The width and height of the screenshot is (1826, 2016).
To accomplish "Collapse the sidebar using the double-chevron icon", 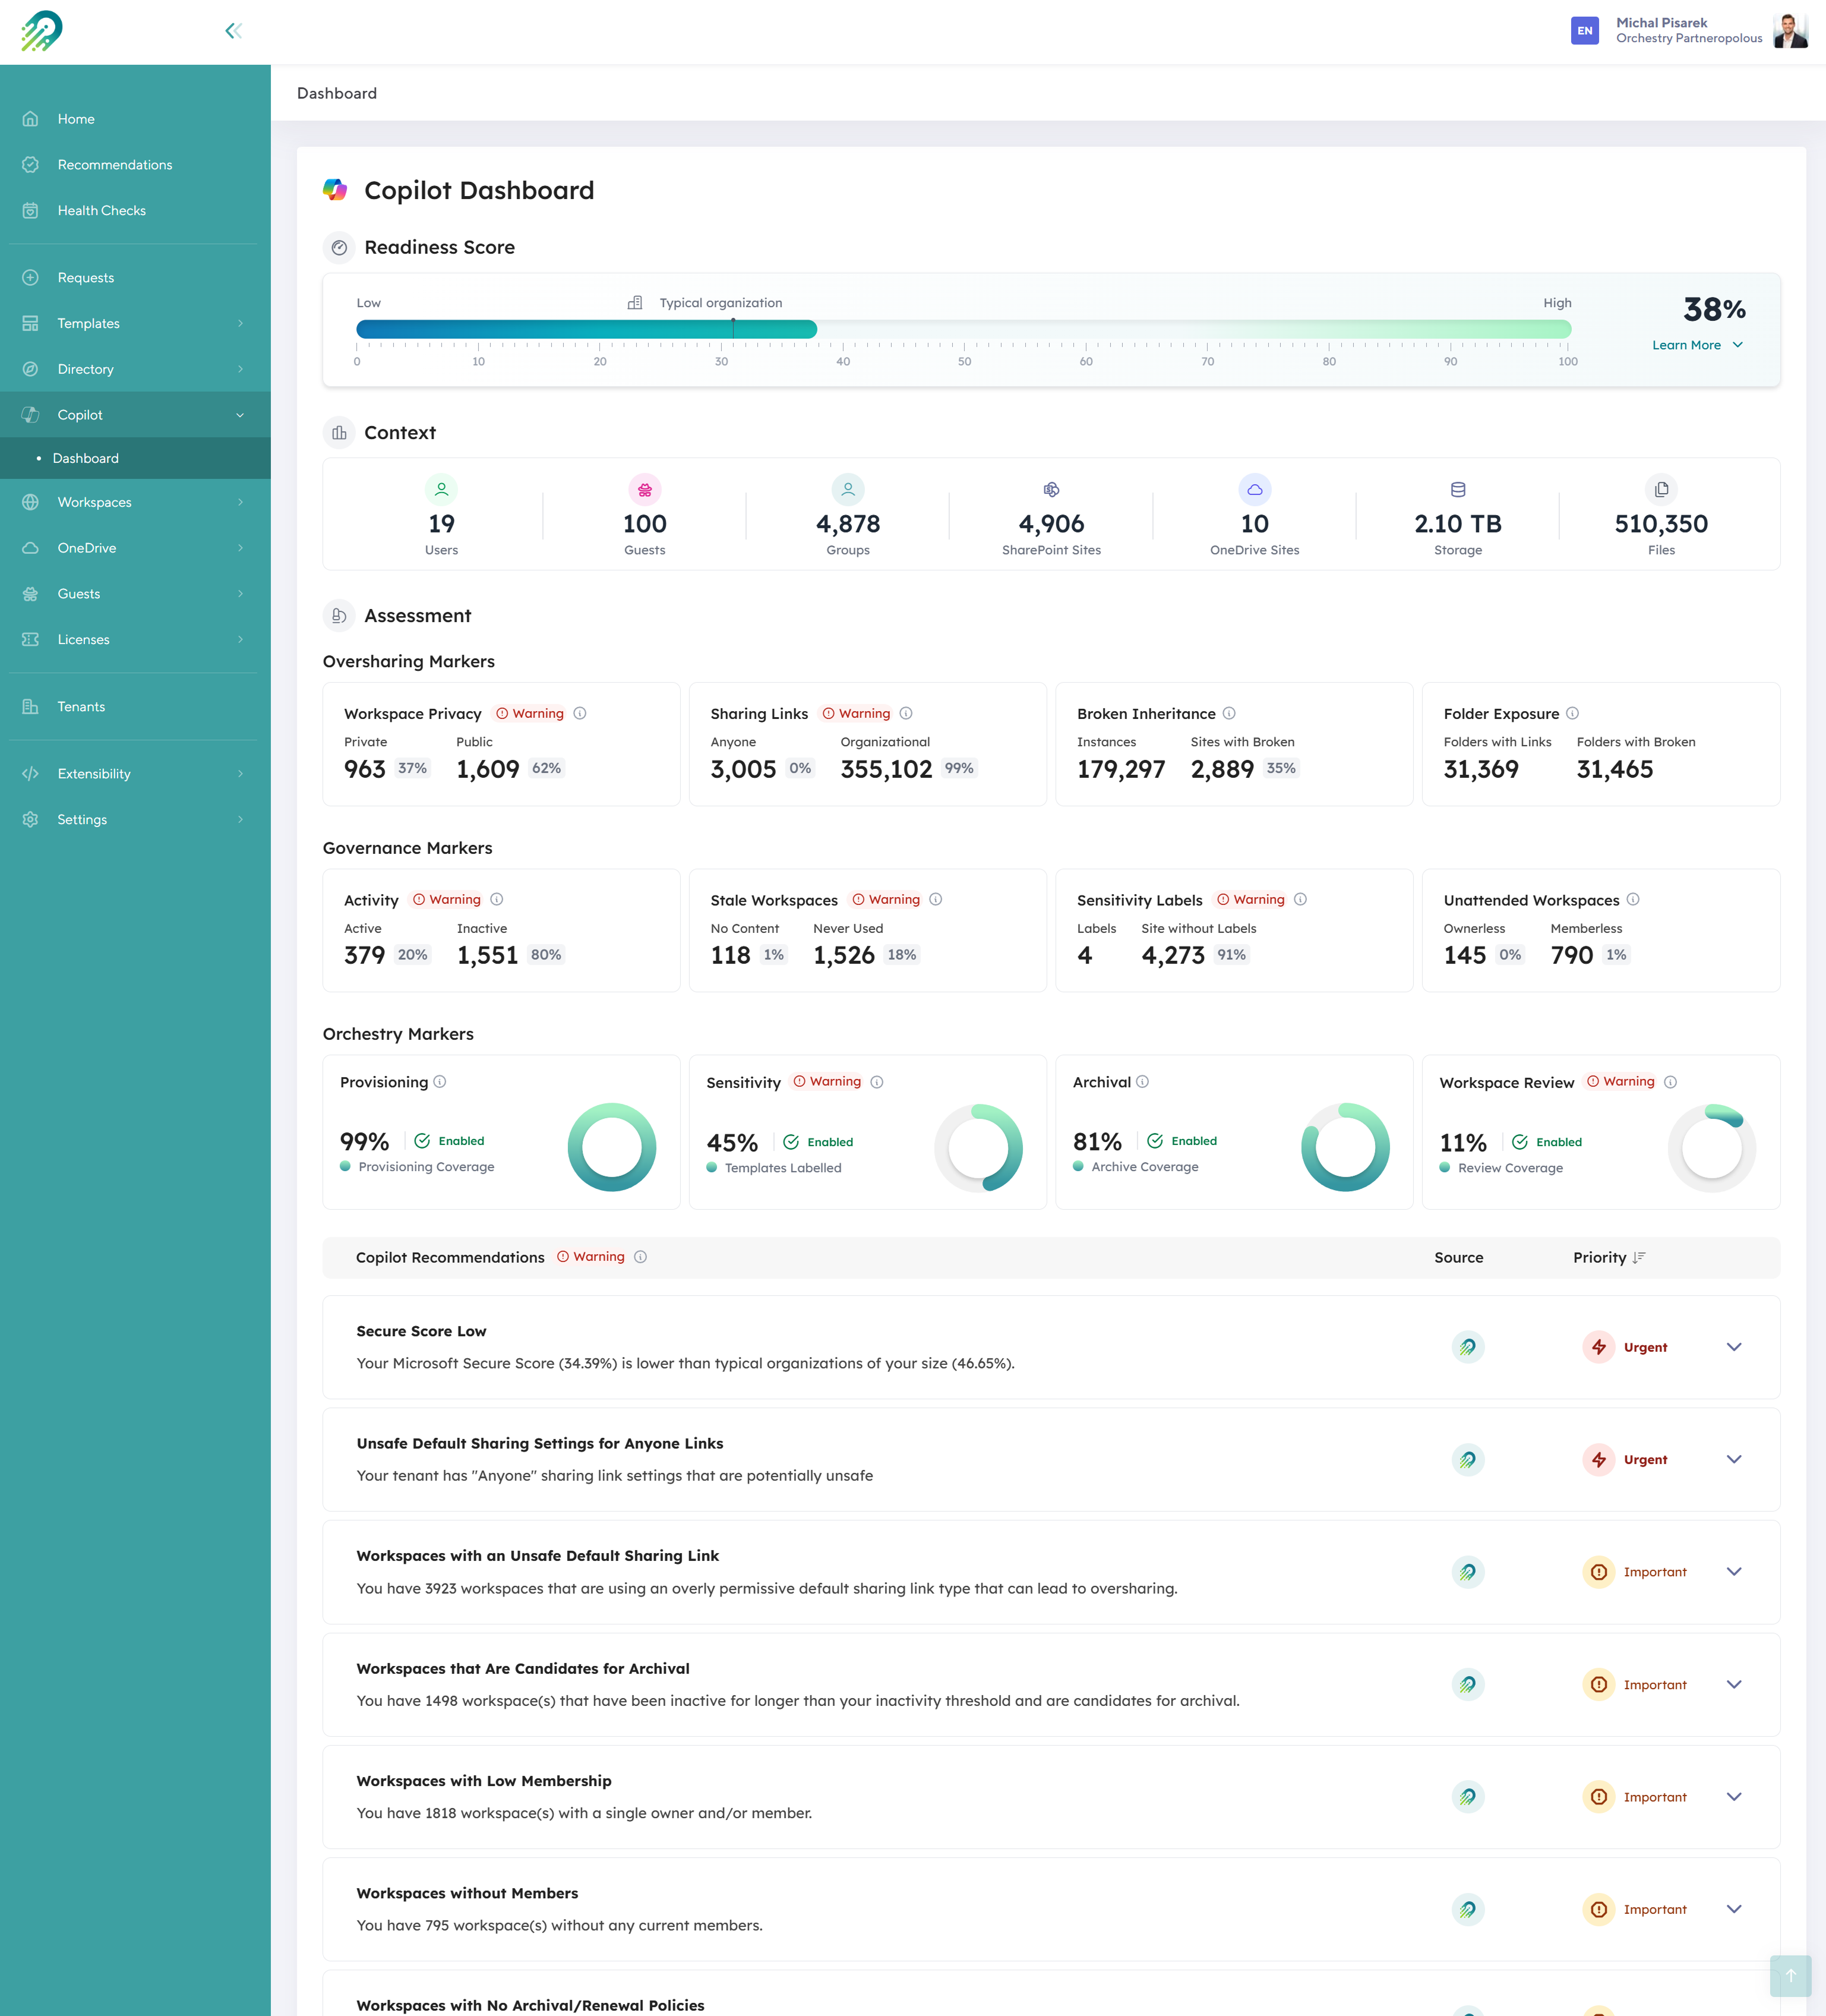I will pyautogui.click(x=234, y=30).
